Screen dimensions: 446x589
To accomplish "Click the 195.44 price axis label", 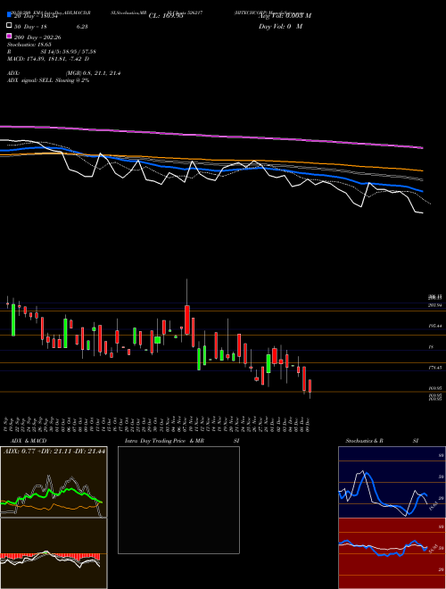I will click(x=435, y=327).
